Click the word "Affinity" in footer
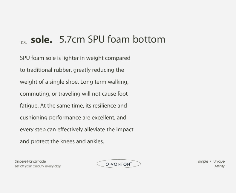The height and width of the screenshot is (193, 236). (x=219, y=166)
